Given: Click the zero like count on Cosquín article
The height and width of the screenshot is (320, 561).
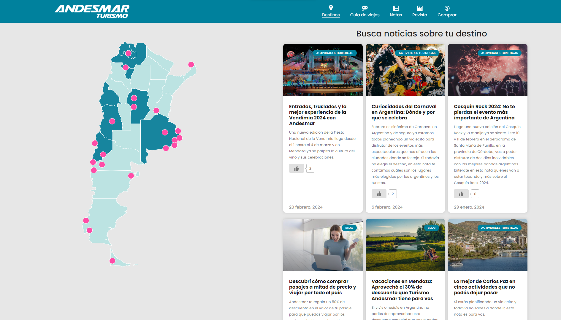Looking at the screenshot, I should point(475,194).
